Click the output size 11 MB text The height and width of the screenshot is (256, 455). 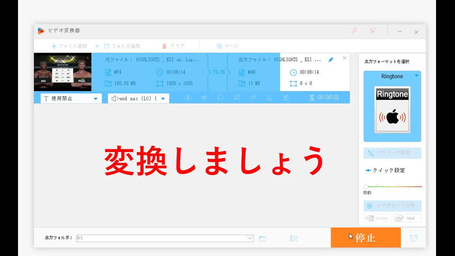coord(254,83)
